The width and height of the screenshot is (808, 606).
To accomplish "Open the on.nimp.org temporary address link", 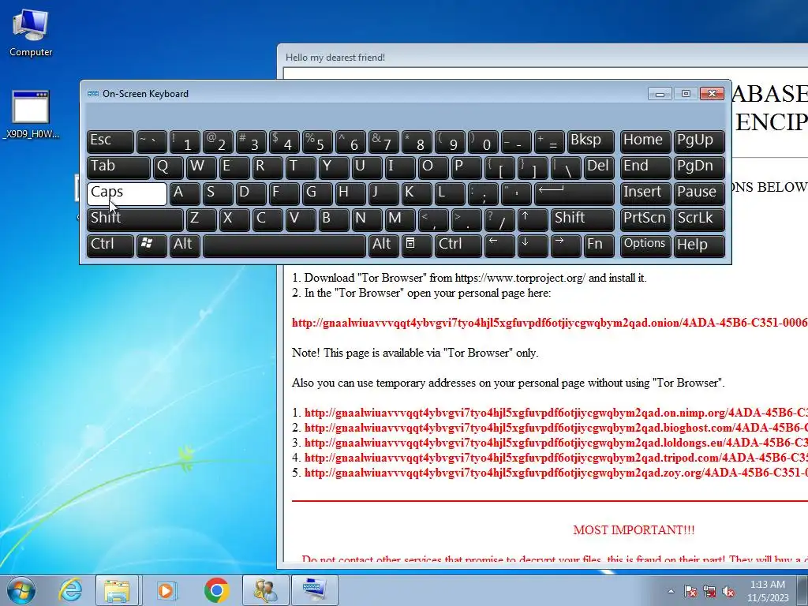I will pos(556,413).
